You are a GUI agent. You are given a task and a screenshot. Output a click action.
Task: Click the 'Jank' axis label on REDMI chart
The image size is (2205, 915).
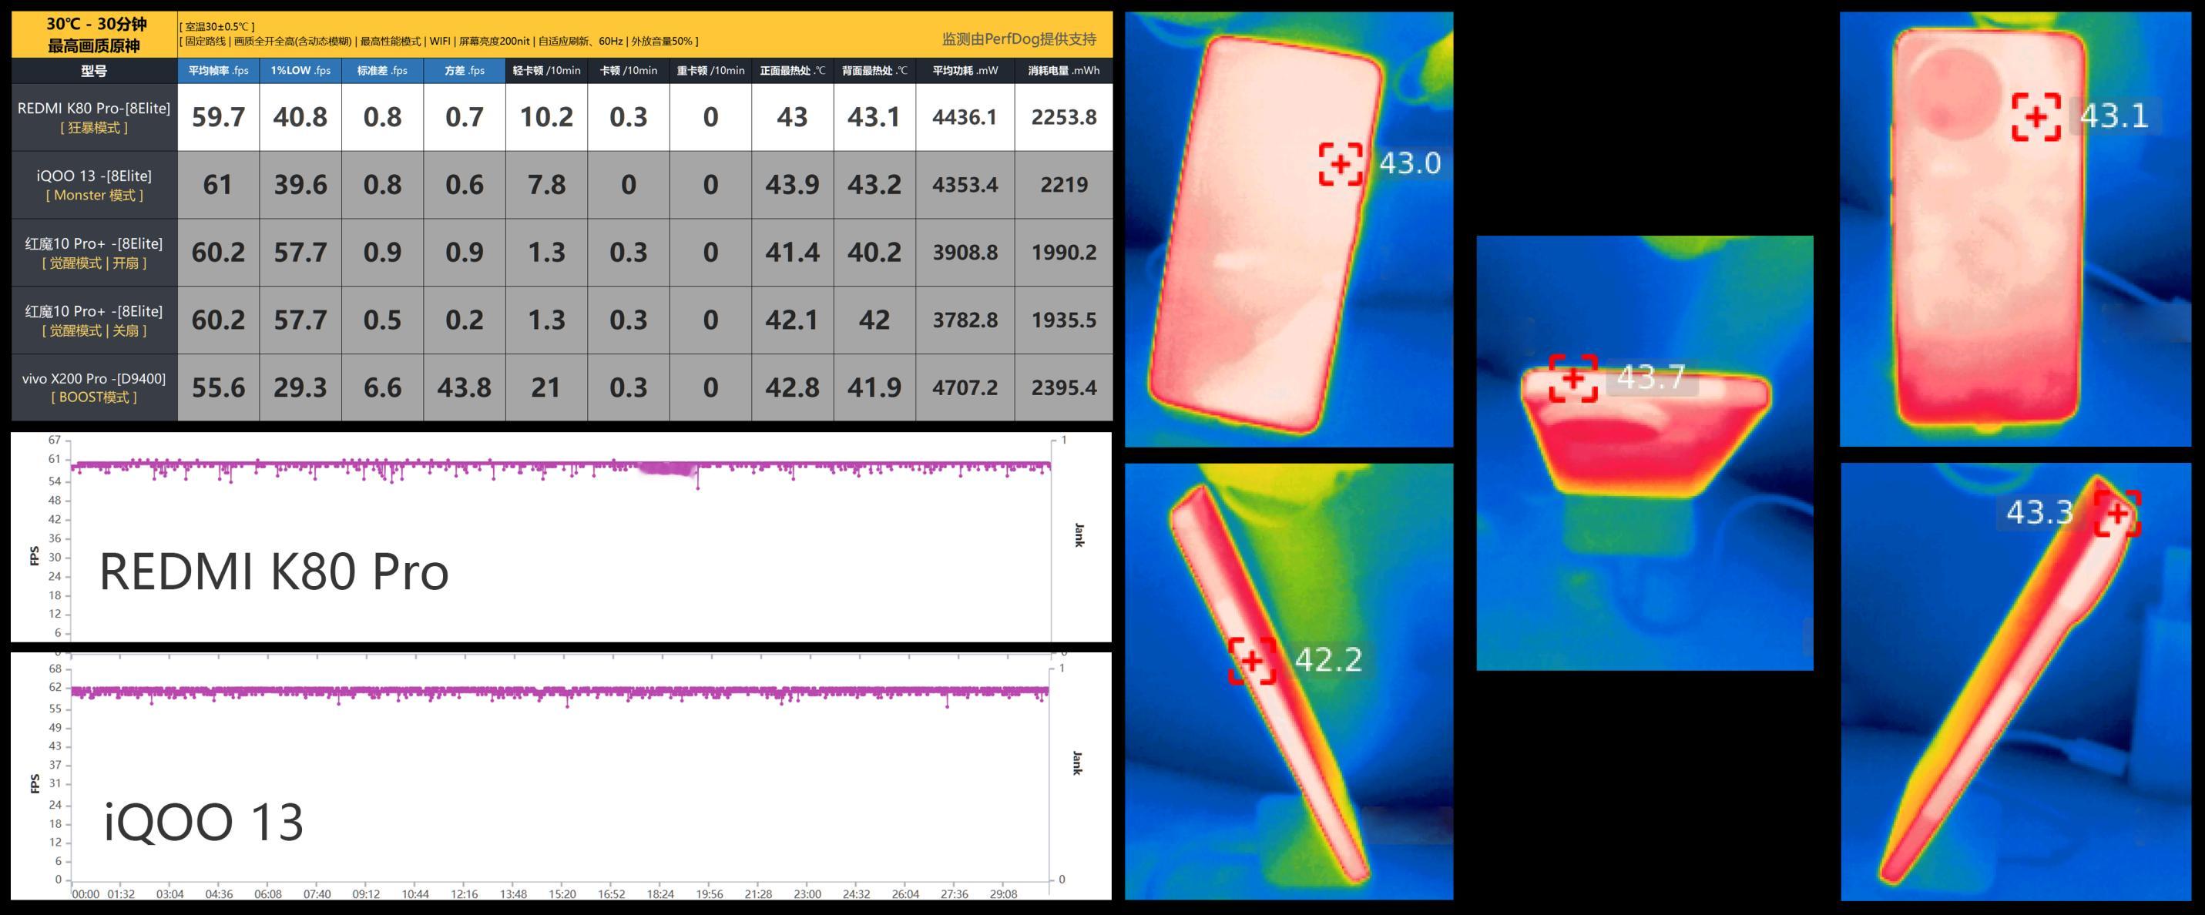tap(1079, 536)
